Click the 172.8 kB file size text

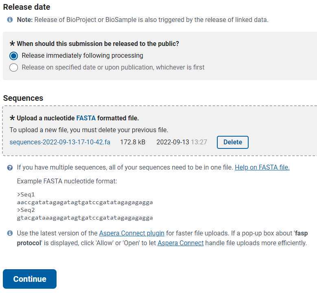[133, 142]
